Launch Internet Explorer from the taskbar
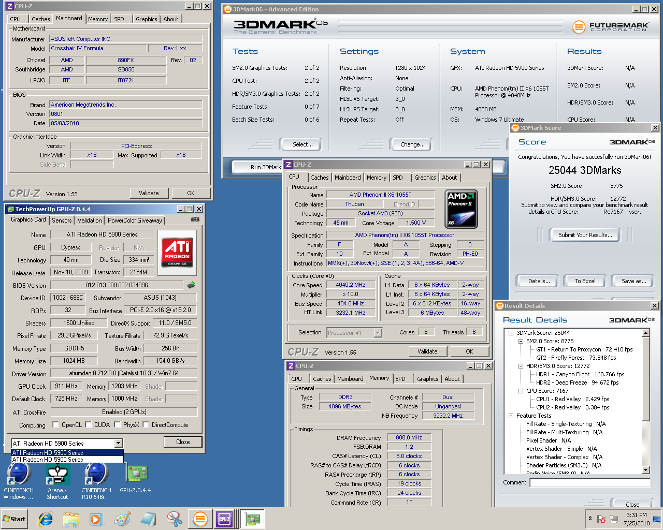The width and height of the screenshot is (663, 530). pos(46,519)
